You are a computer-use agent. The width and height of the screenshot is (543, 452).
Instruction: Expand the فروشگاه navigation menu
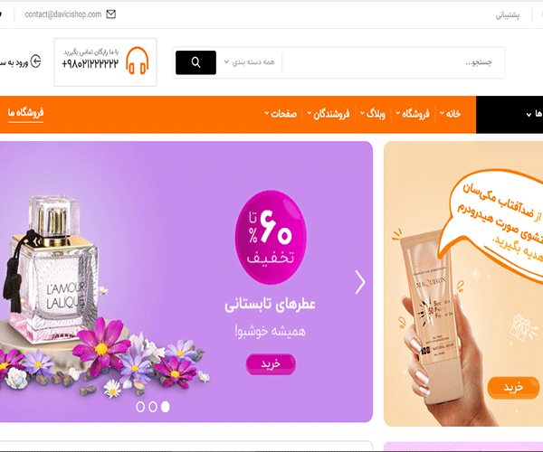tap(413, 113)
